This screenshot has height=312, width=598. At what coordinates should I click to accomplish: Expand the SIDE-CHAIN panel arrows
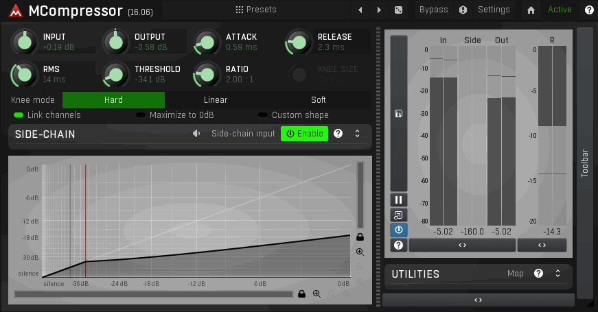tap(357, 134)
